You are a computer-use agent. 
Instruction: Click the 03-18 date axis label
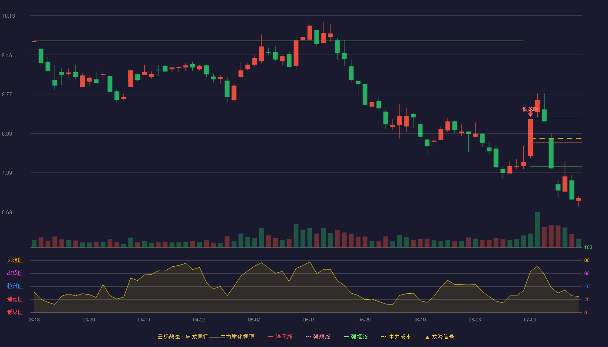click(x=33, y=320)
